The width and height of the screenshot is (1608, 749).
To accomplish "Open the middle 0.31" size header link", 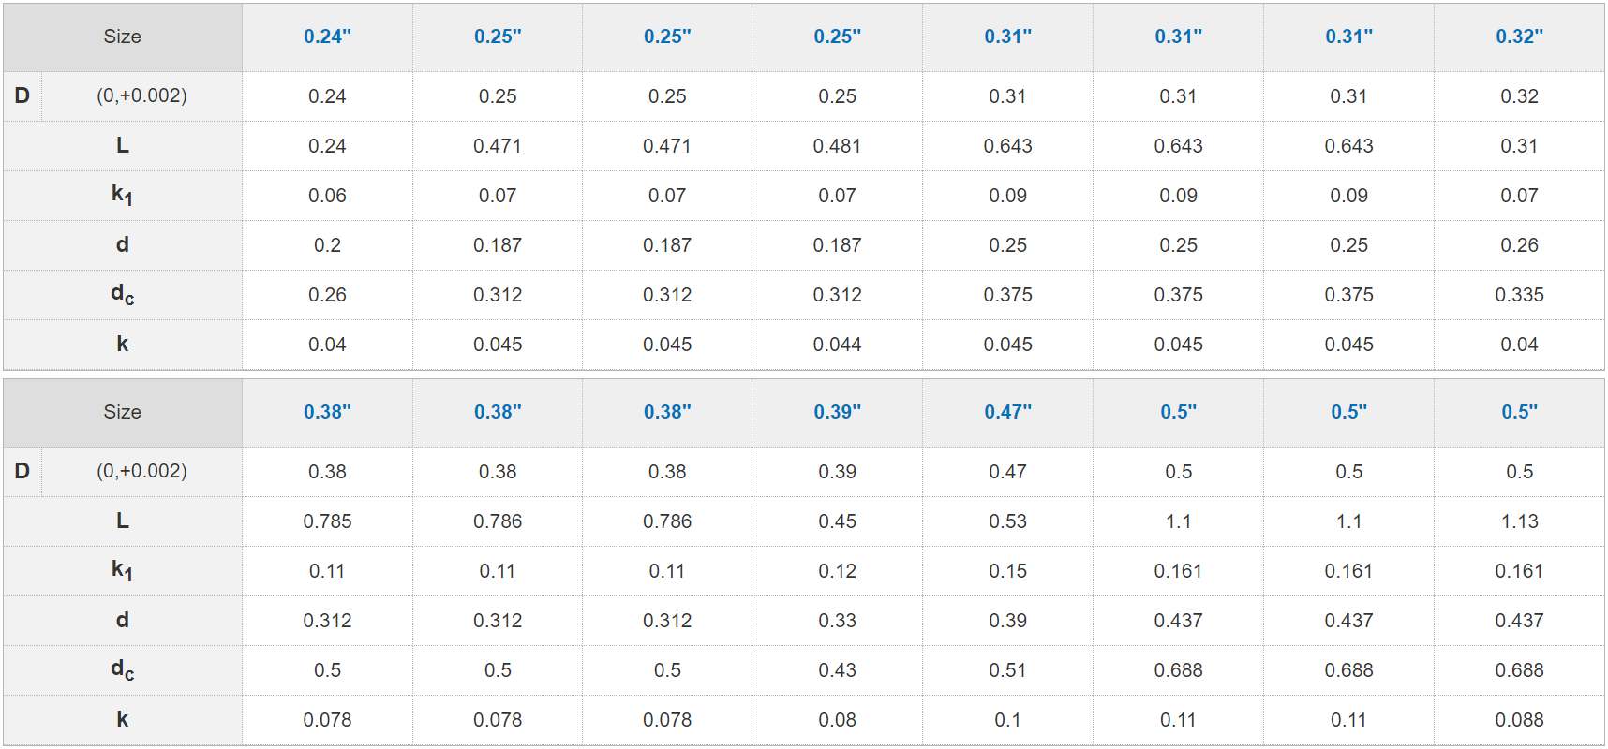I will coord(1178,37).
